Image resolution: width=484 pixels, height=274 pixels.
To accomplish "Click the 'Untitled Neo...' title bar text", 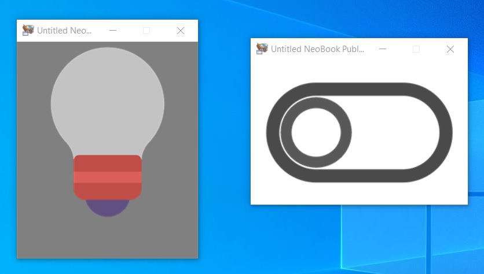I will 64,31.
